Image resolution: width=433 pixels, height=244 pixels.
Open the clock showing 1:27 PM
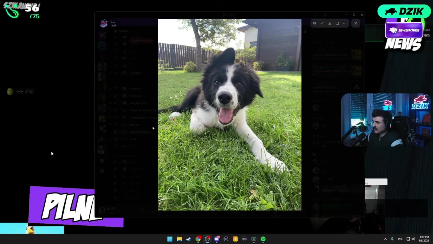[x=424, y=239]
